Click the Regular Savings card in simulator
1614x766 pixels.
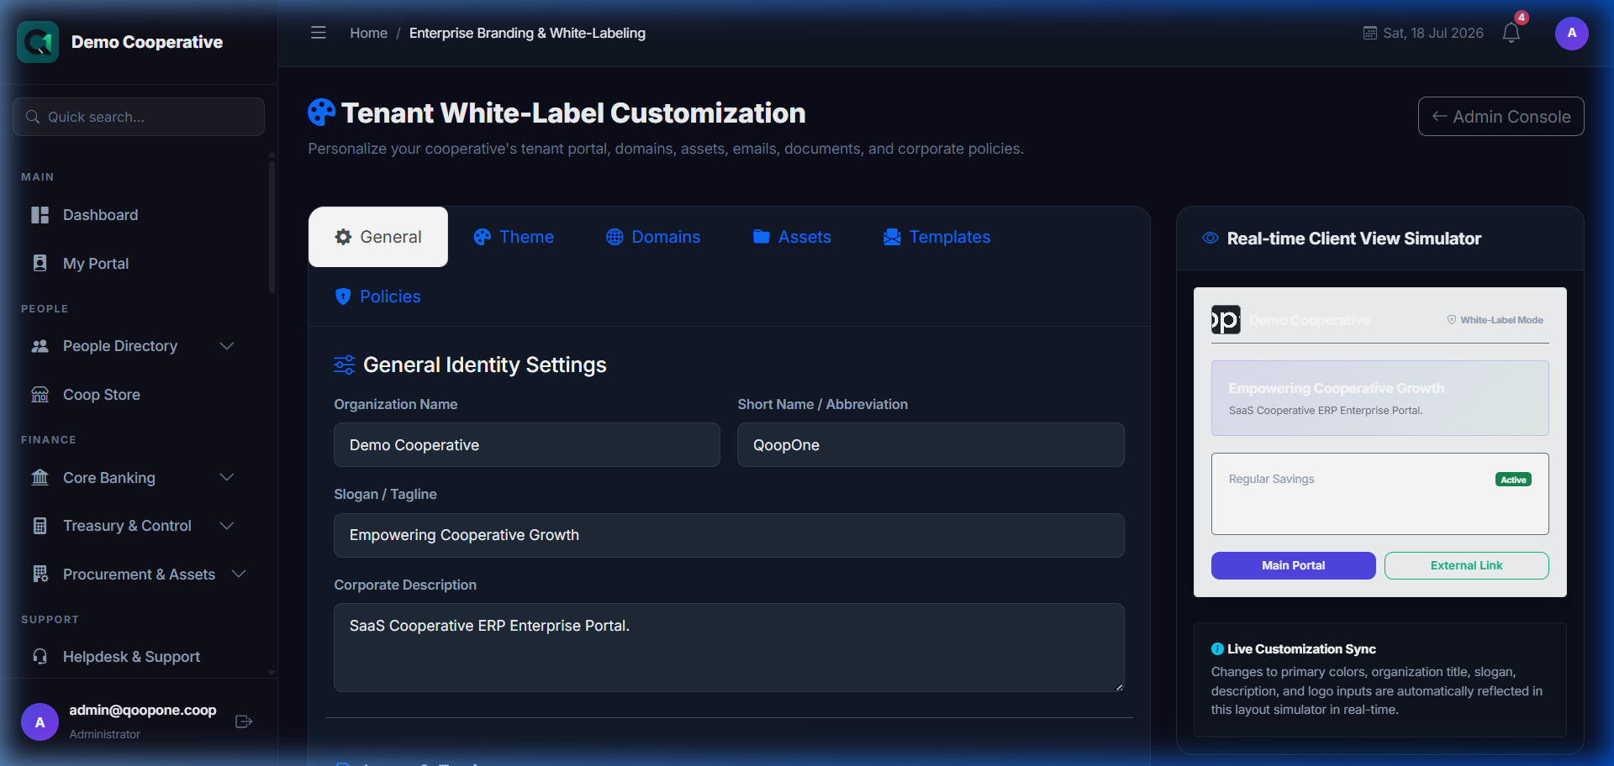(1379, 494)
